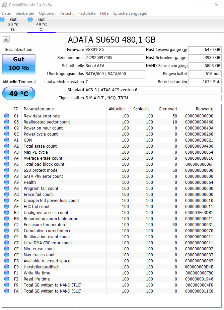Open the Optionen menu
This screenshot has height=310, width=224.
47,13
